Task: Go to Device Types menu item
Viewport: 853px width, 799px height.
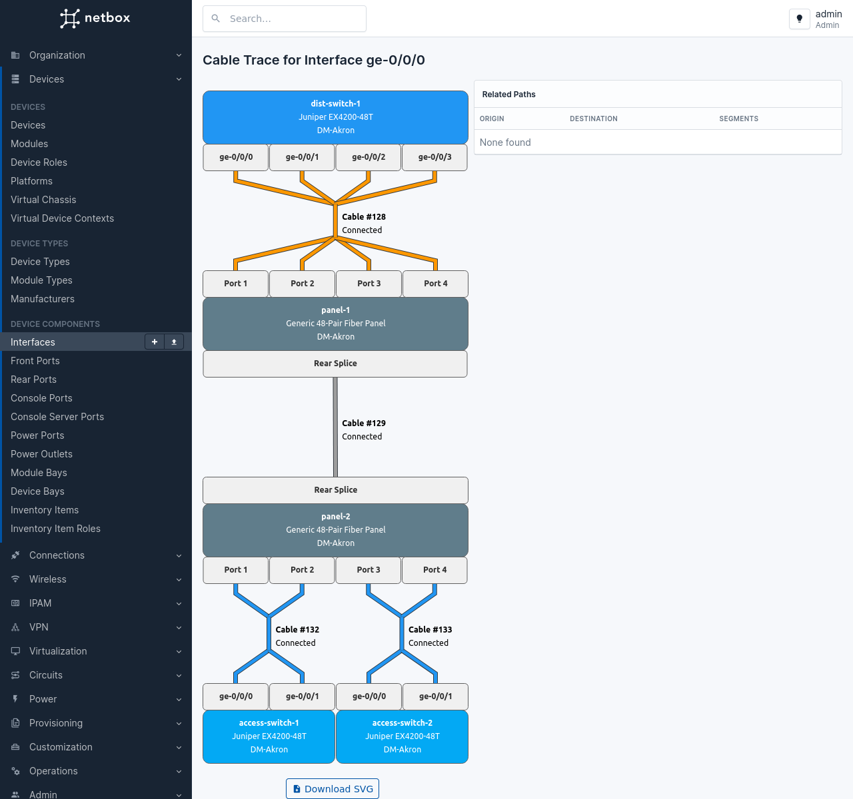Action: click(40, 262)
